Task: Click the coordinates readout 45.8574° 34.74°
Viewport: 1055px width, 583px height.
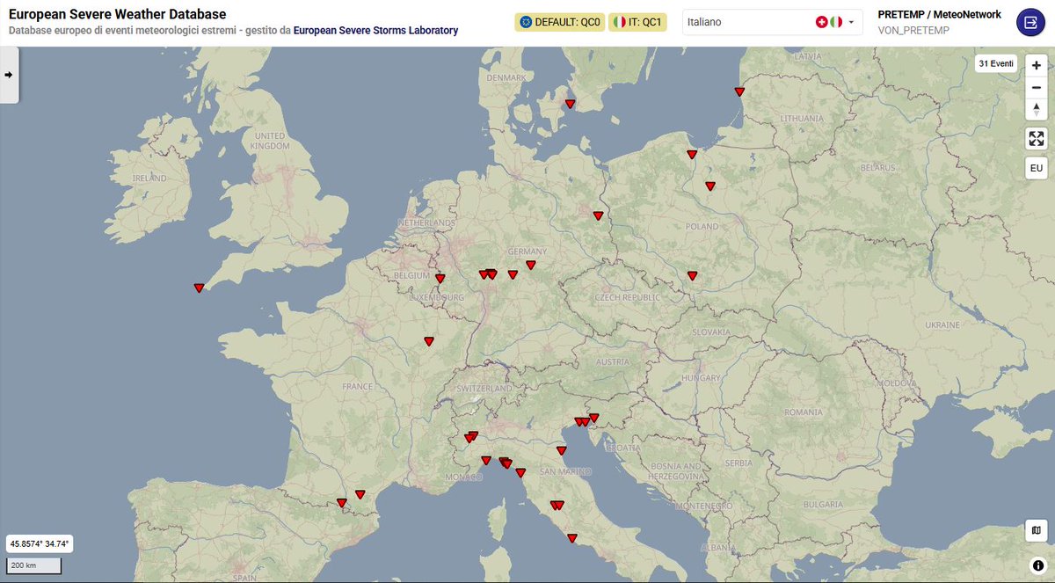Action: tap(40, 543)
